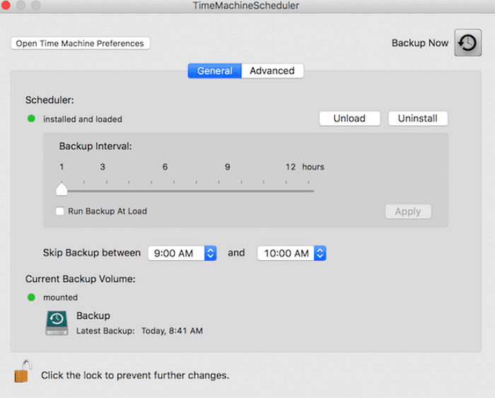Click the green mounted status indicator
This screenshot has width=495, height=398.
pyautogui.click(x=31, y=297)
